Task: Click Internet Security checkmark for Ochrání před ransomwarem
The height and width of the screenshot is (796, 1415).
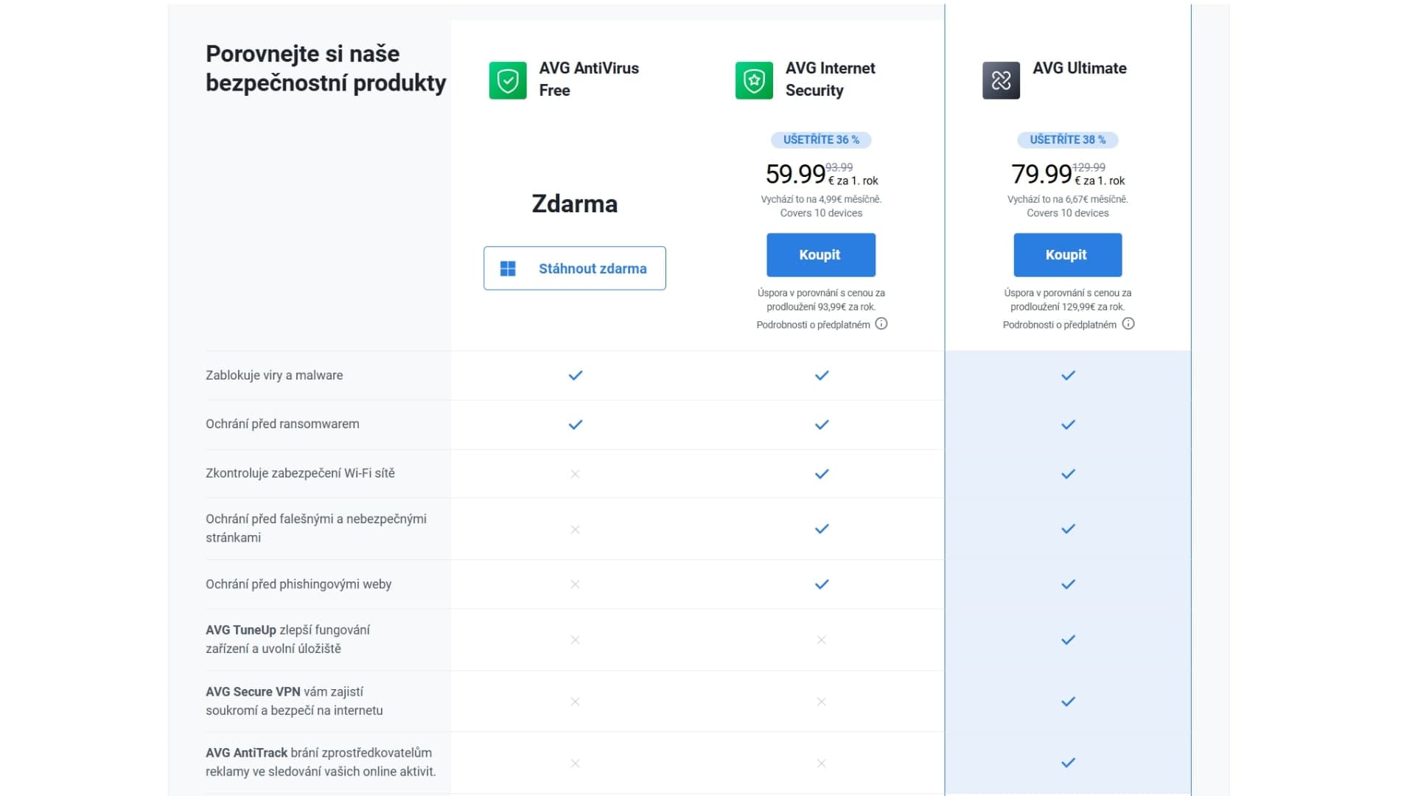Action: tap(822, 425)
